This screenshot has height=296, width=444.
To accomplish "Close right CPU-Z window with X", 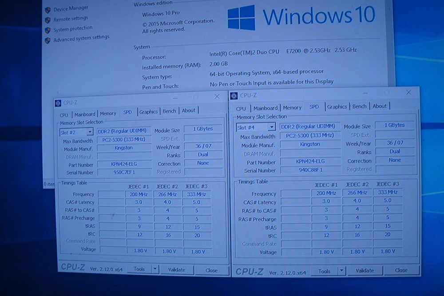I will (x=408, y=93).
